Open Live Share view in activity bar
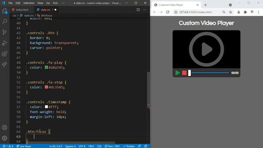Viewport: 263px width, 148px height. tap(5, 65)
